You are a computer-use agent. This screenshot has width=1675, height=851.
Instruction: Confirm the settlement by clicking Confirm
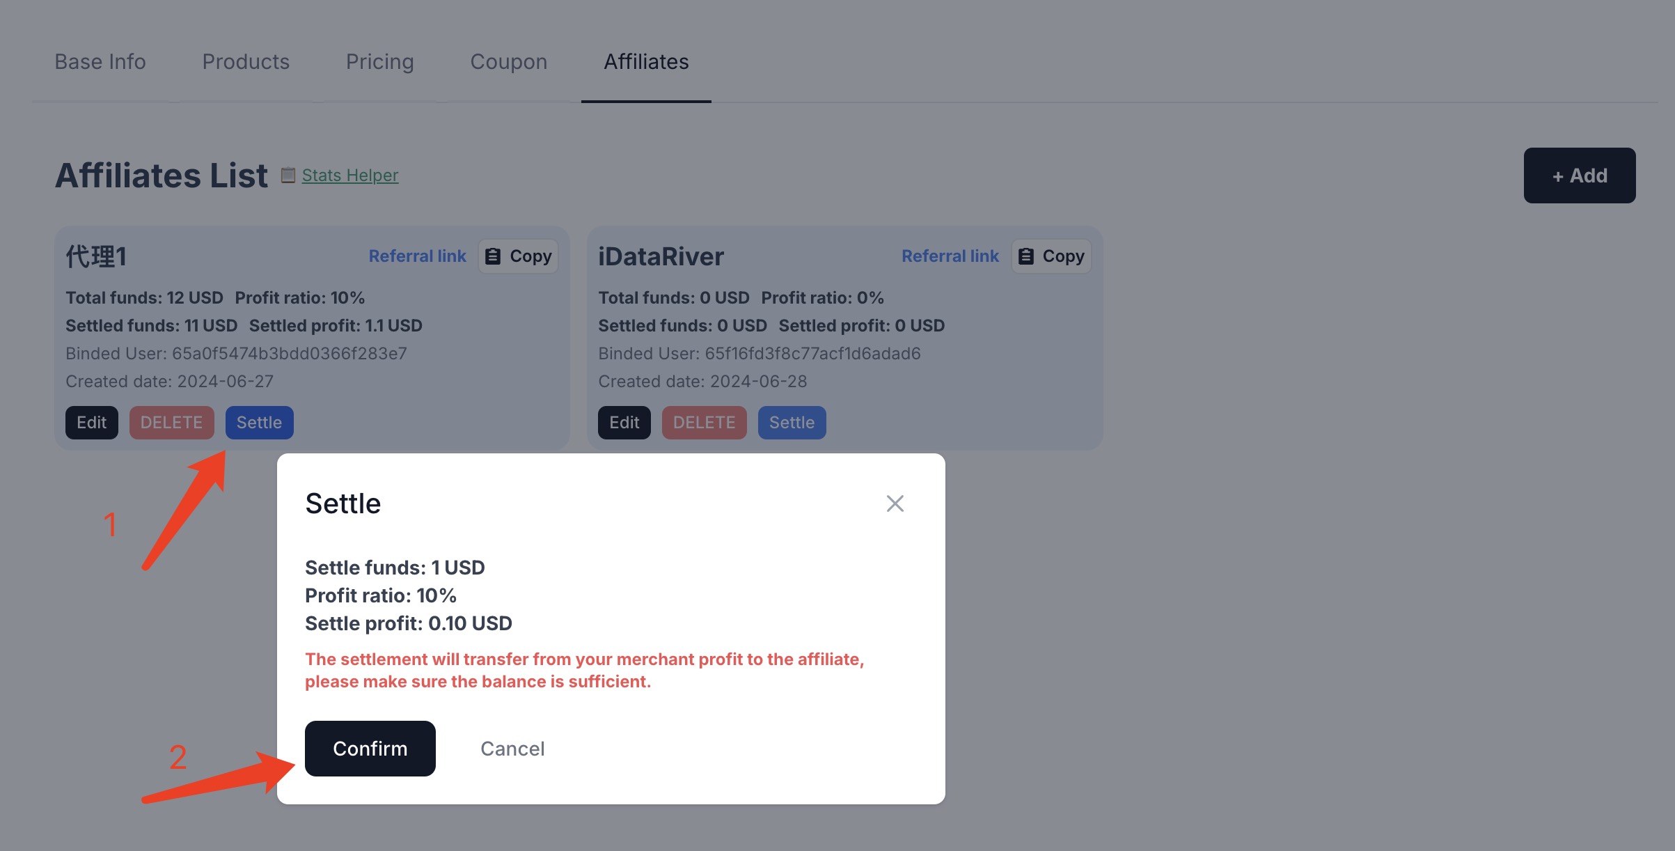tap(369, 748)
